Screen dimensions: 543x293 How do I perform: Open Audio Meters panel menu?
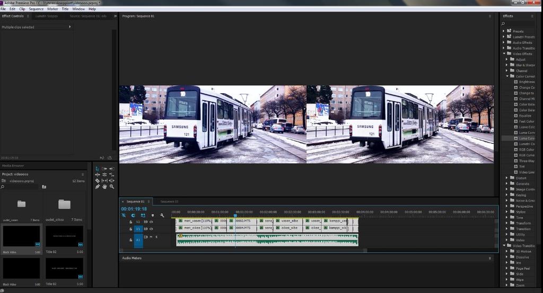click(489, 258)
